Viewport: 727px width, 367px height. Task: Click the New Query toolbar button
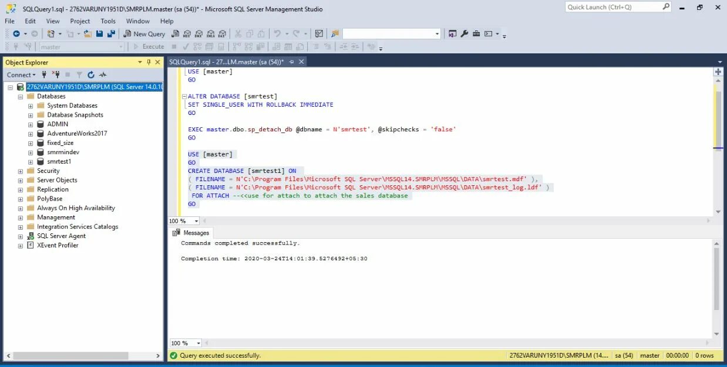point(144,34)
